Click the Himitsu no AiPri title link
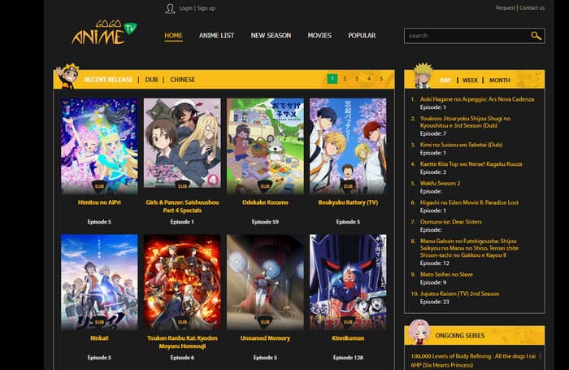Image resolution: width=569 pixels, height=370 pixels. [x=99, y=202]
